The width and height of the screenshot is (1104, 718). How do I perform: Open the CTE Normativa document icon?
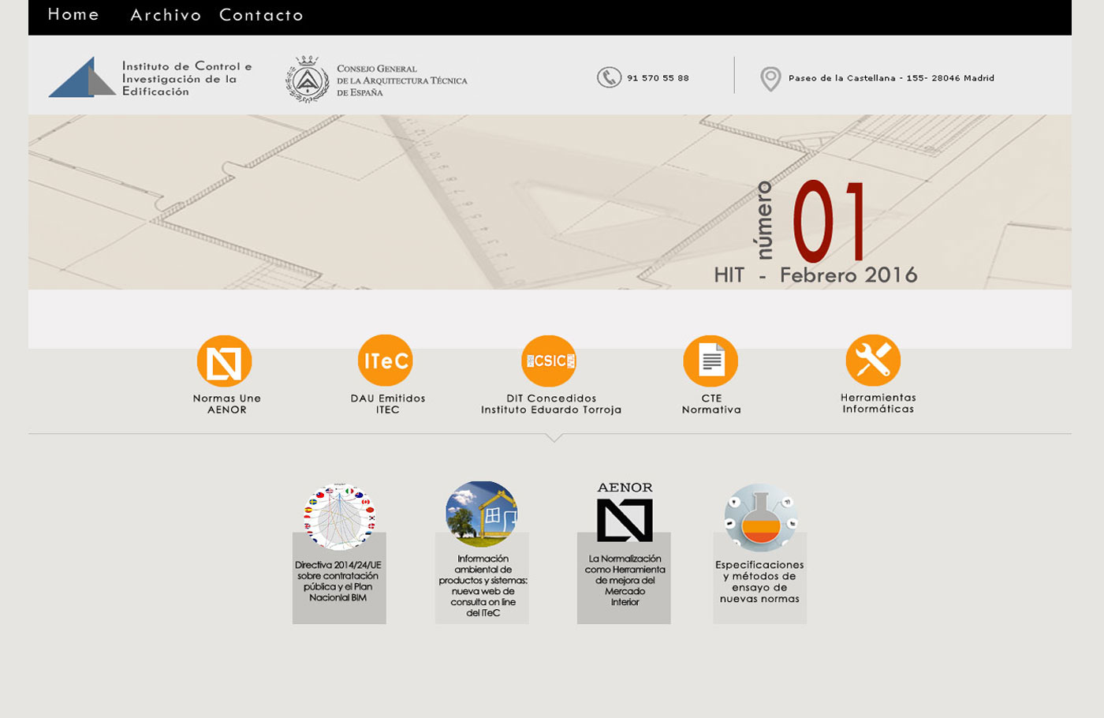tap(711, 361)
